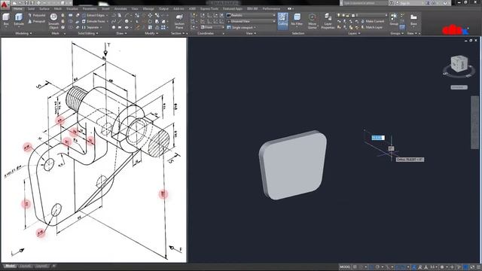The width and height of the screenshot is (482, 271).
Task: Open the Performance ribbon tab
Action: coord(271,8)
